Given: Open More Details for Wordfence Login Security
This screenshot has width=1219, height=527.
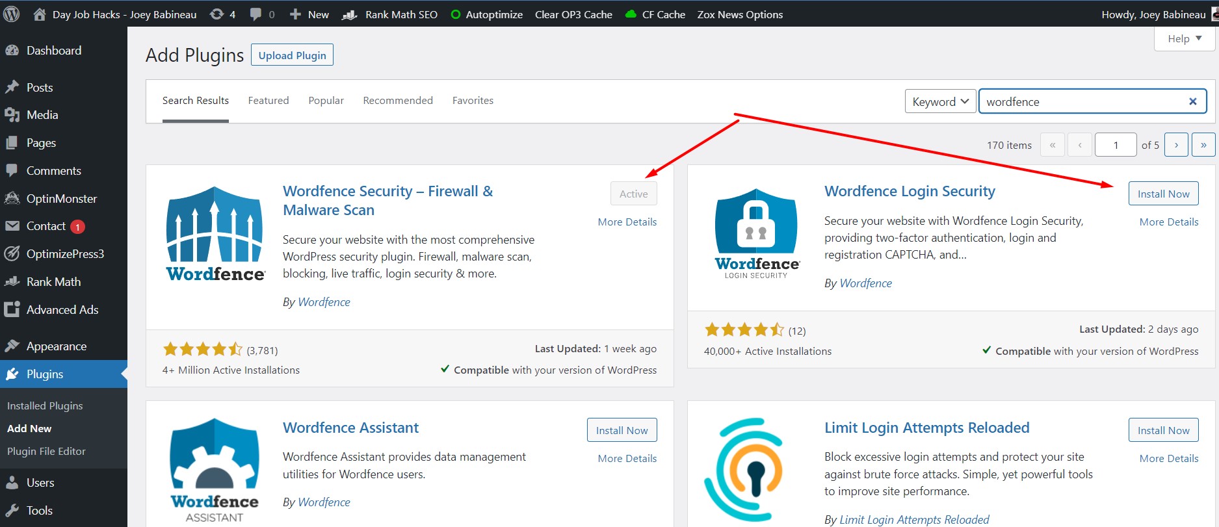Looking at the screenshot, I should tap(1169, 222).
